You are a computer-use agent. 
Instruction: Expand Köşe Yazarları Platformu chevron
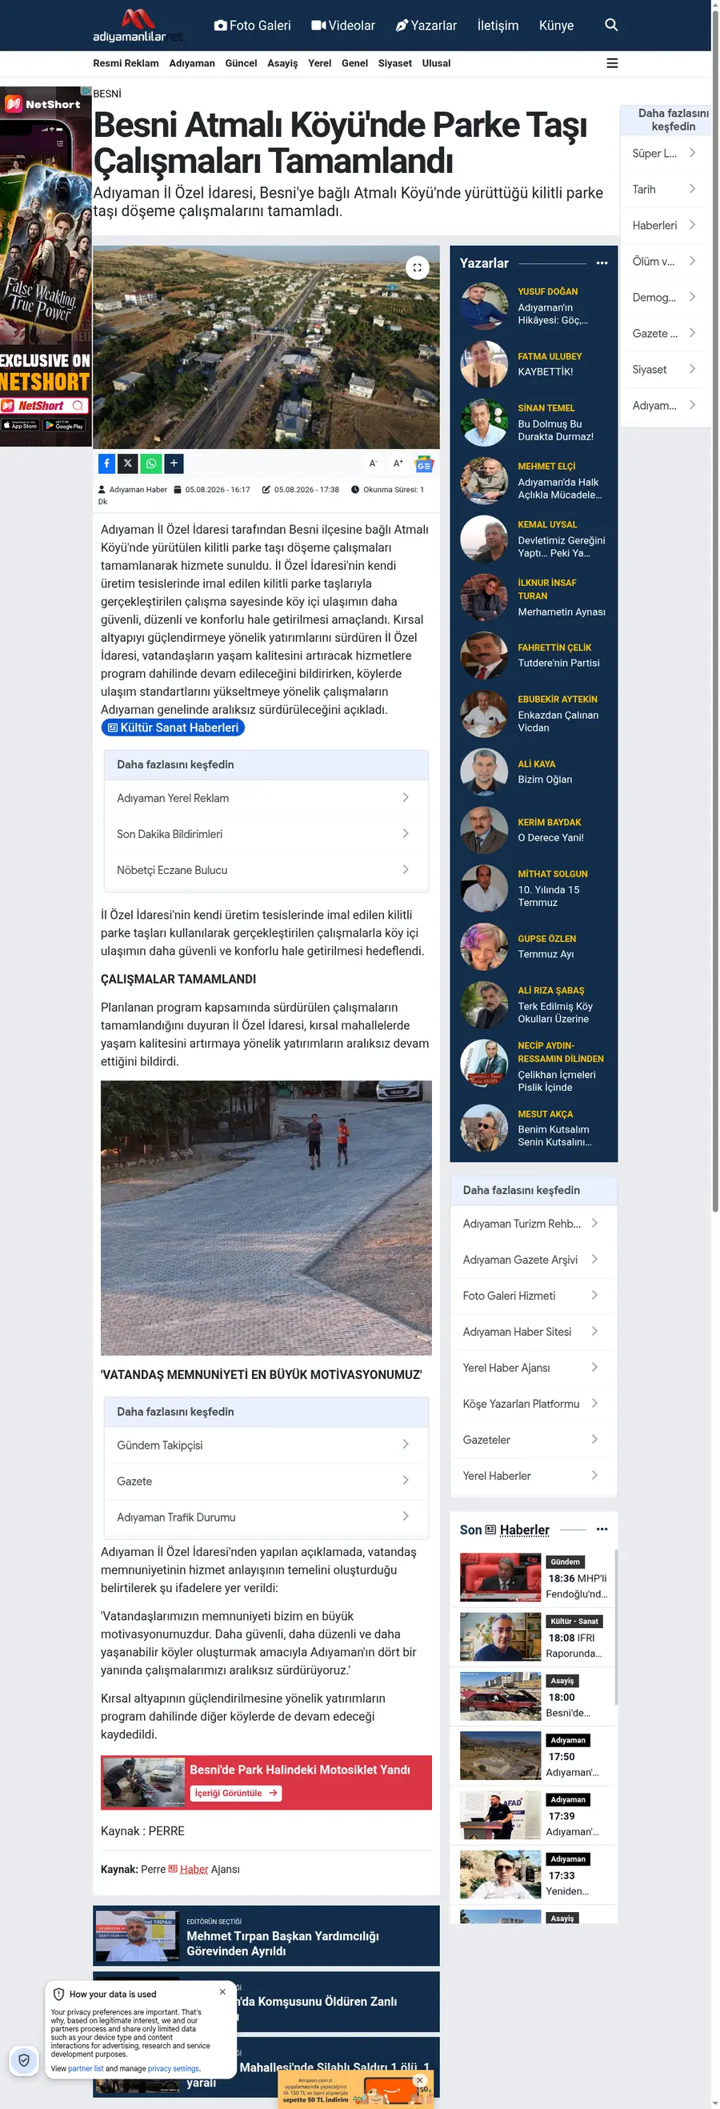pos(594,1402)
